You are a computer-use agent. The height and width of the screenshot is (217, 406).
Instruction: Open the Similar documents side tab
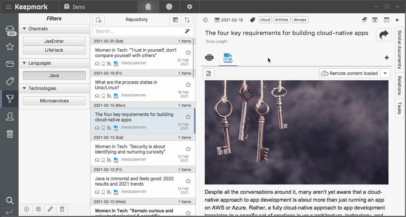tap(400, 50)
